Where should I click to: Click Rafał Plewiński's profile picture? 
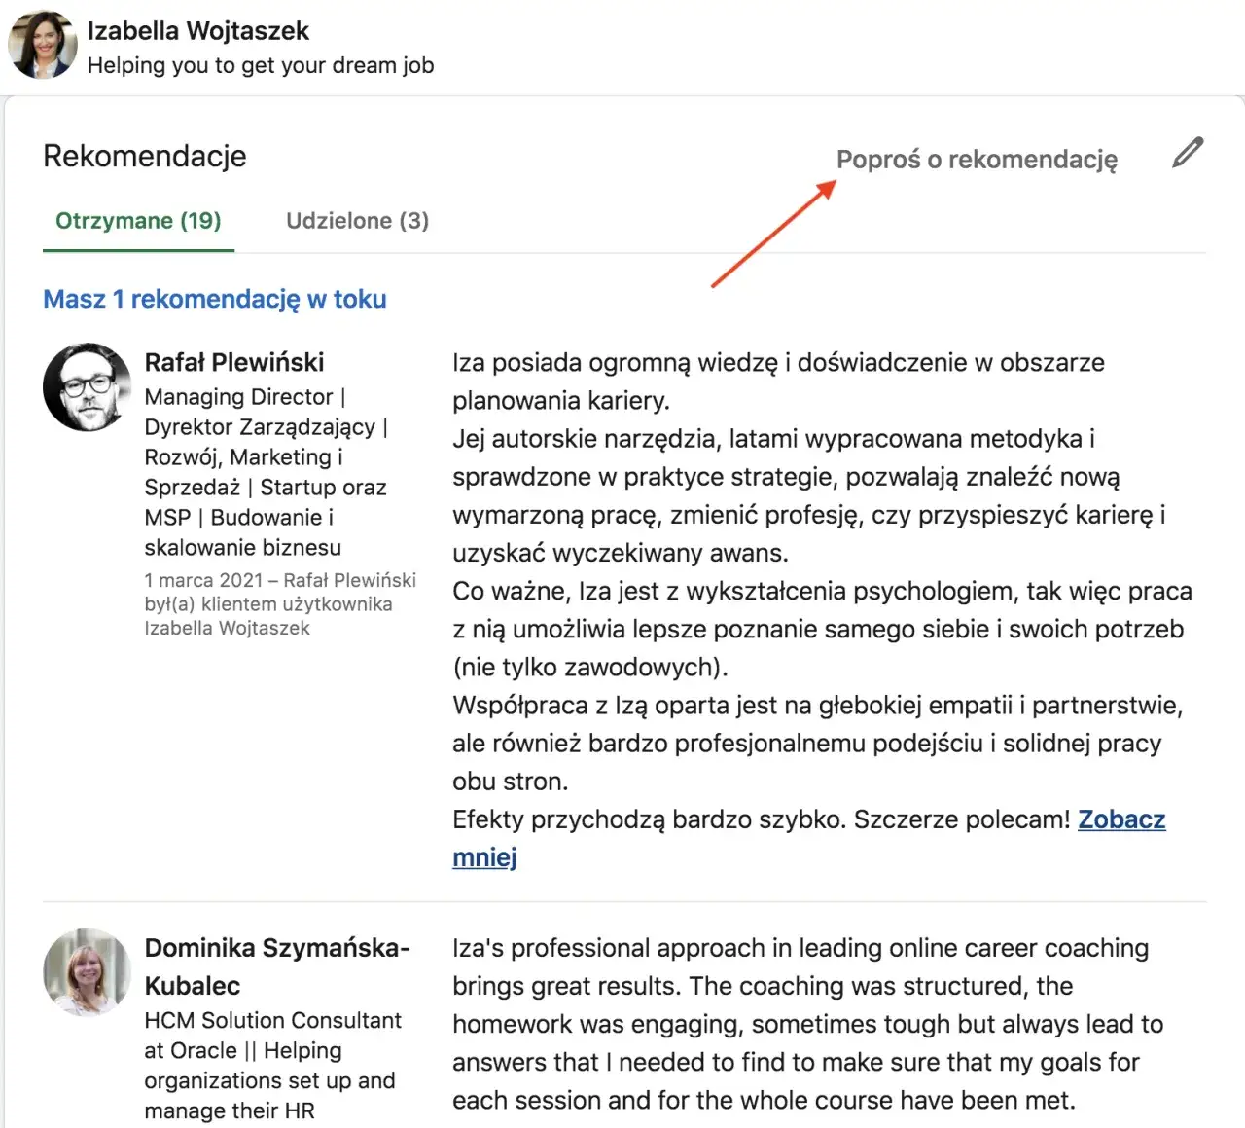tap(87, 386)
